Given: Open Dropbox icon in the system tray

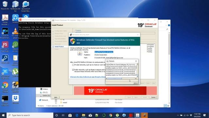Looking at the screenshot, I should 191,115.
